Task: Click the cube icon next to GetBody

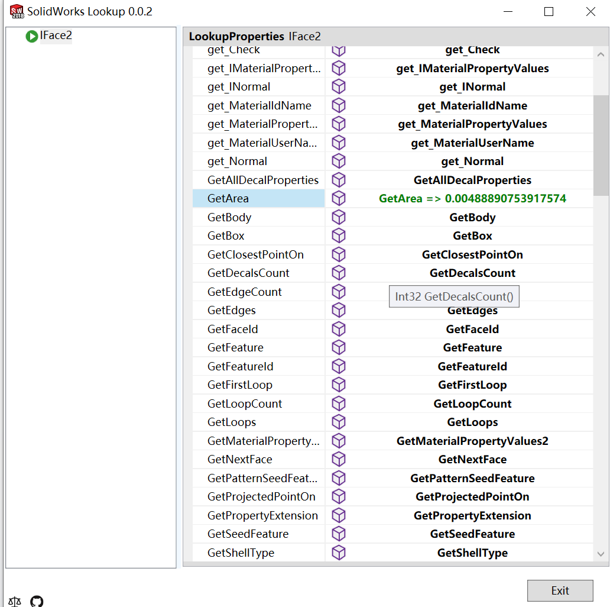Action: (x=339, y=217)
